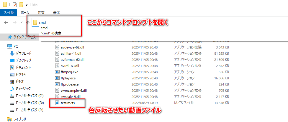Open ドキュメント in the sidebar
Viewport: 288px width, 122px height.
(x=23, y=68)
